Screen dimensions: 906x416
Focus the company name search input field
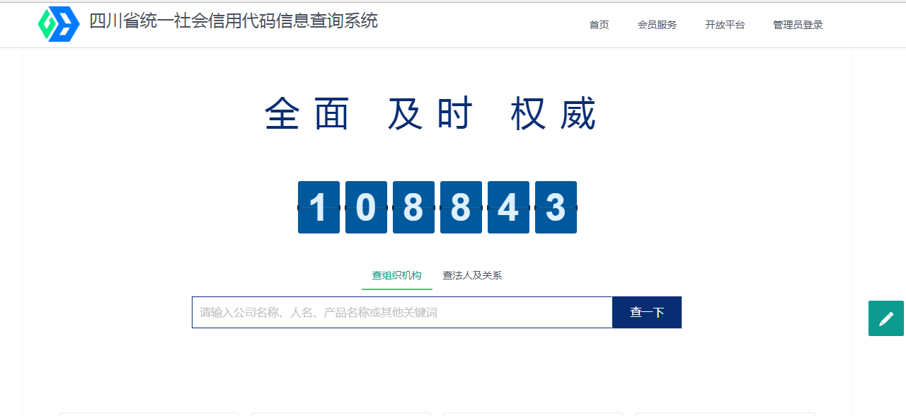402,312
